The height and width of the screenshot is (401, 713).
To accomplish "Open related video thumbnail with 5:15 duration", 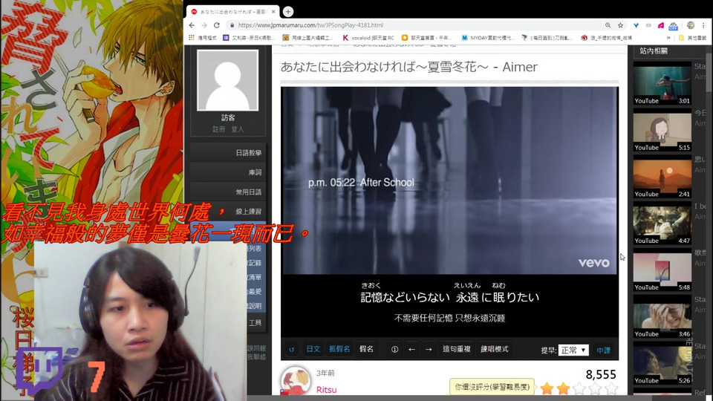I will [x=662, y=131].
